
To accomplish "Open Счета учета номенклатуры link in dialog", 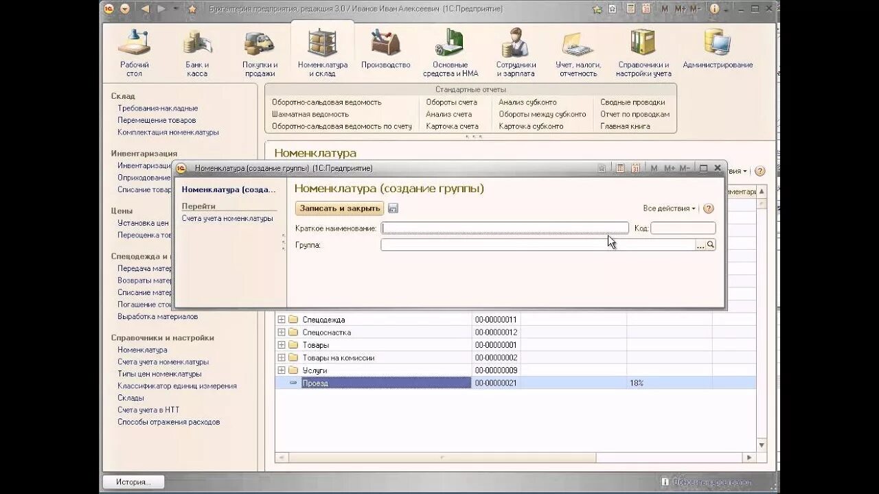I will tap(227, 219).
